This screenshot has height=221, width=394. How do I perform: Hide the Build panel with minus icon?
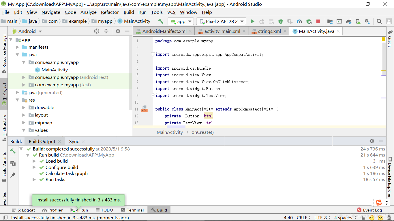point(381,141)
